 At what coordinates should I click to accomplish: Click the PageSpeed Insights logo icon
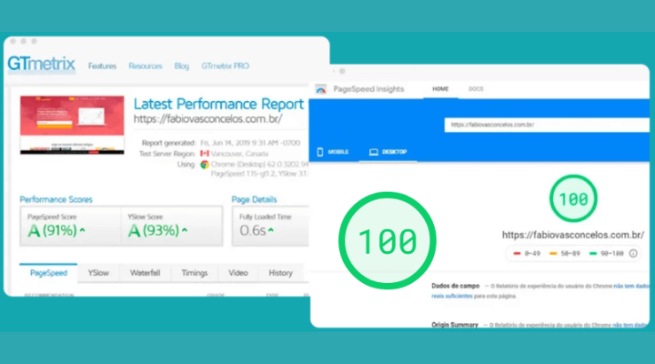click(x=321, y=89)
